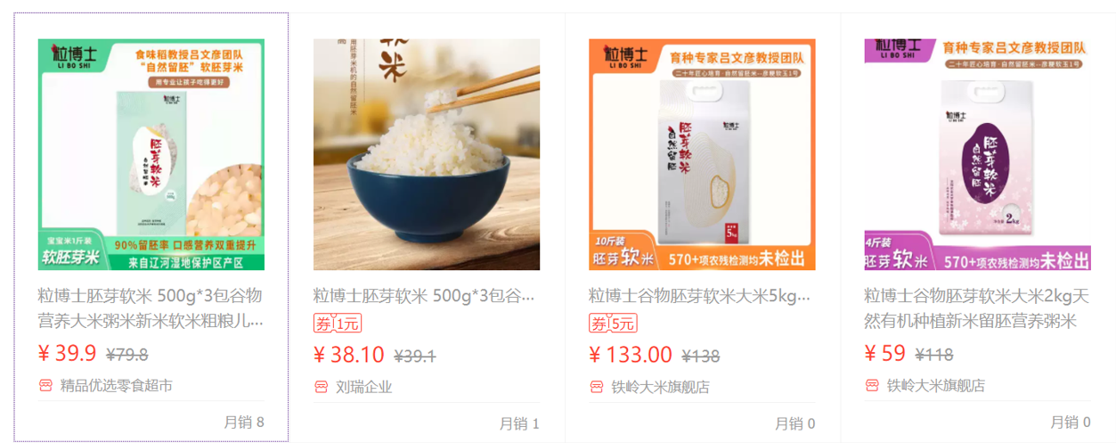Click the shop icon beside fourth product's 铁岭大米旗舰店
This screenshot has width=1116, height=443.
coord(873,385)
